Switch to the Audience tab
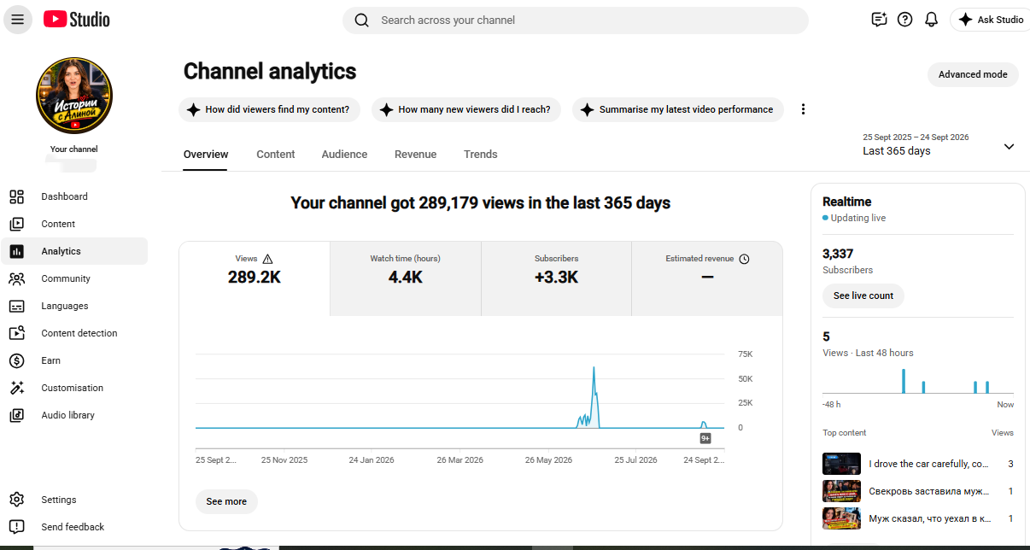Viewport: 1030px width, 550px height. (x=344, y=155)
